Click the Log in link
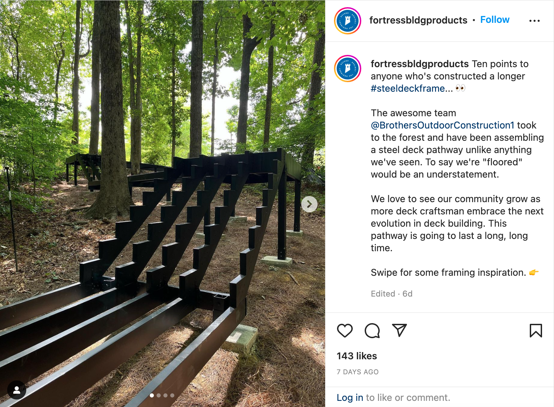 click(x=350, y=397)
